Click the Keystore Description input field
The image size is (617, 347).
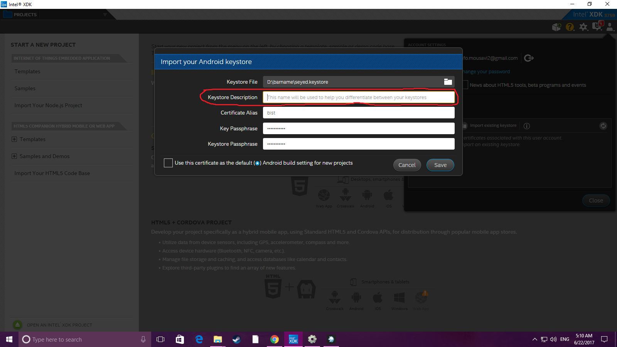click(x=359, y=97)
